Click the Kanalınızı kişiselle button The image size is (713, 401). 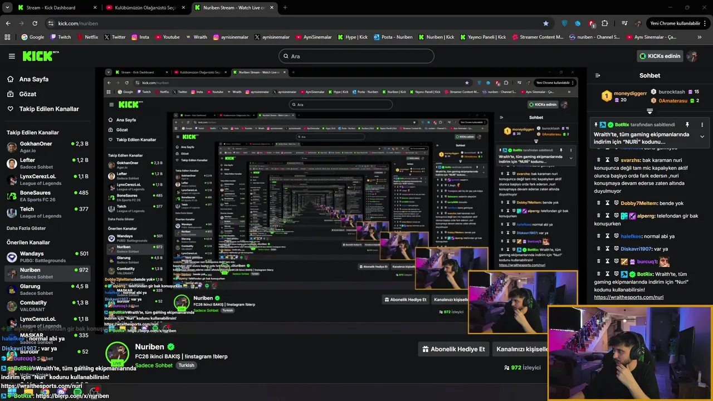521,349
